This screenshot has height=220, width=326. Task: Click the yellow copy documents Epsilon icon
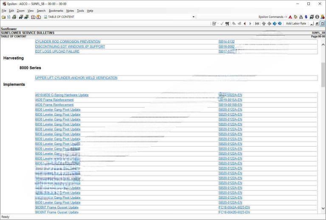coord(295,17)
